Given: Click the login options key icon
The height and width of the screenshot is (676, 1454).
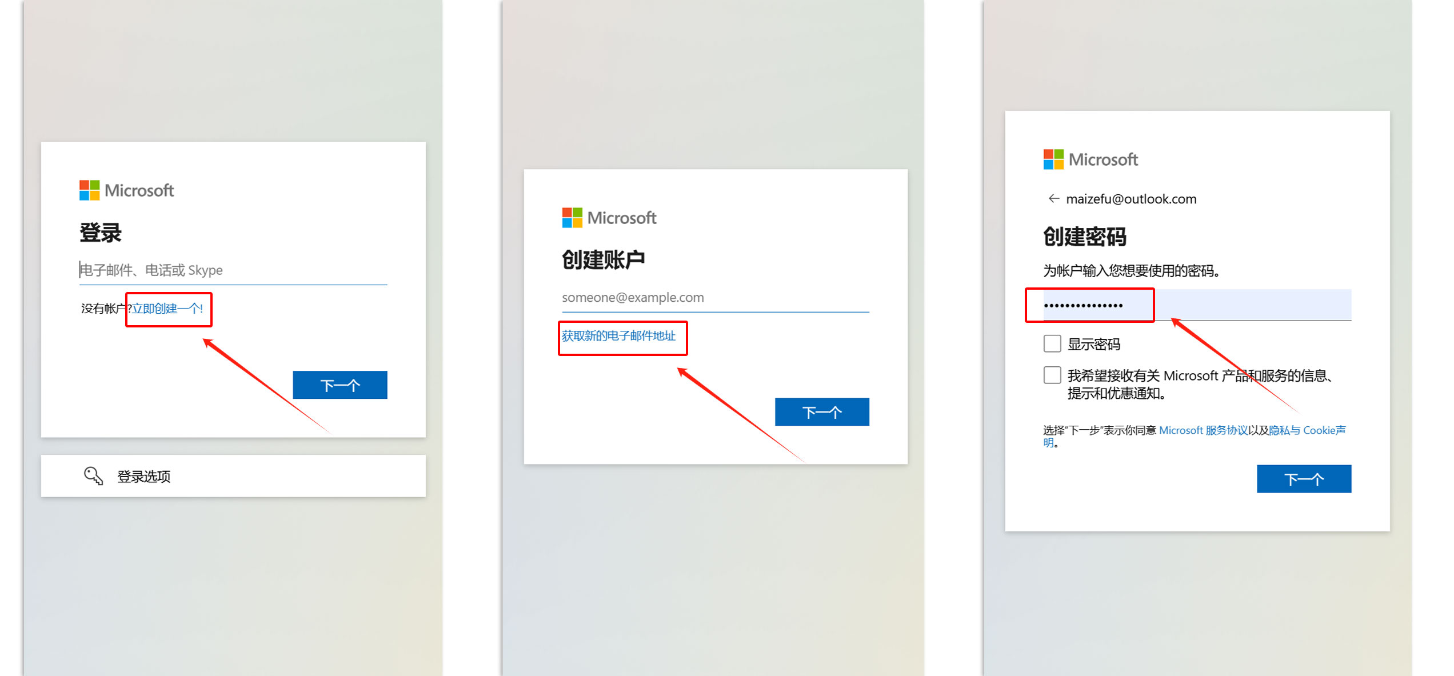Looking at the screenshot, I should 92,477.
